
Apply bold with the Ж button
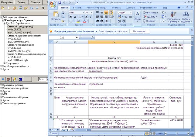[x=71, y=17]
